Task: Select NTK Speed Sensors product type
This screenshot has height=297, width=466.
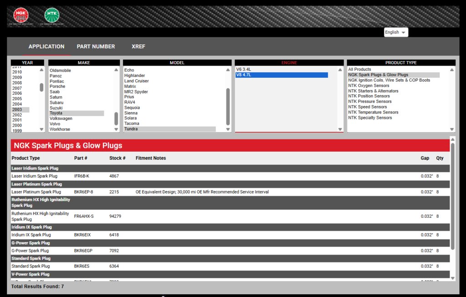Action: click(x=368, y=107)
